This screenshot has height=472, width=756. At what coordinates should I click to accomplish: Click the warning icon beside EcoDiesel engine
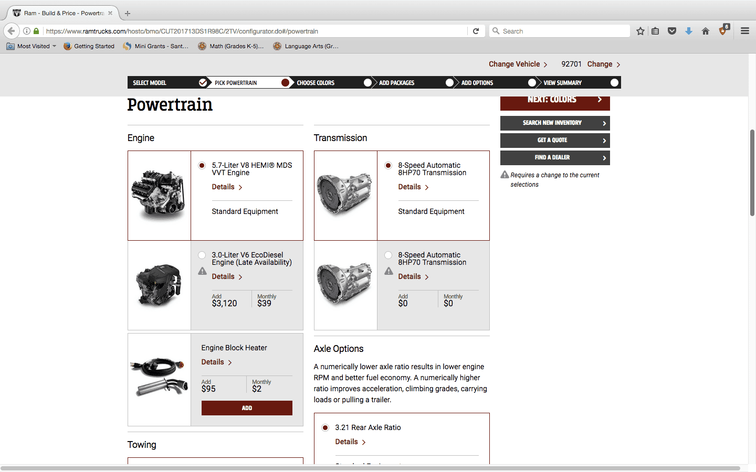click(202, 271)
